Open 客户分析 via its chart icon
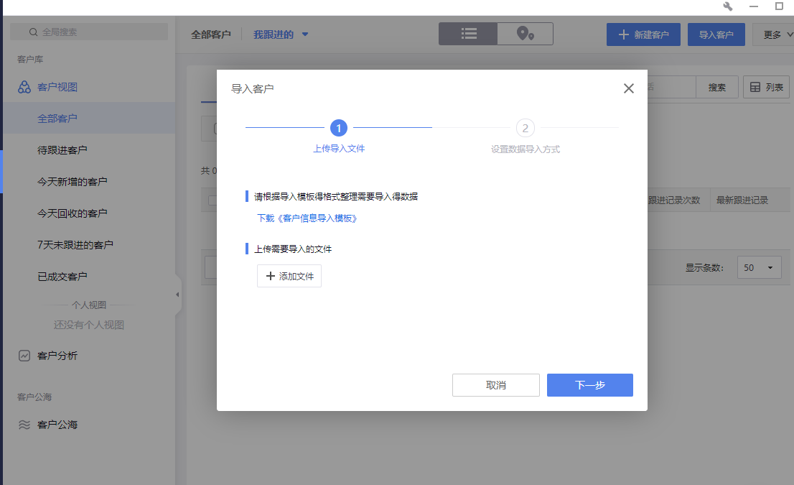 coord(24,355)
